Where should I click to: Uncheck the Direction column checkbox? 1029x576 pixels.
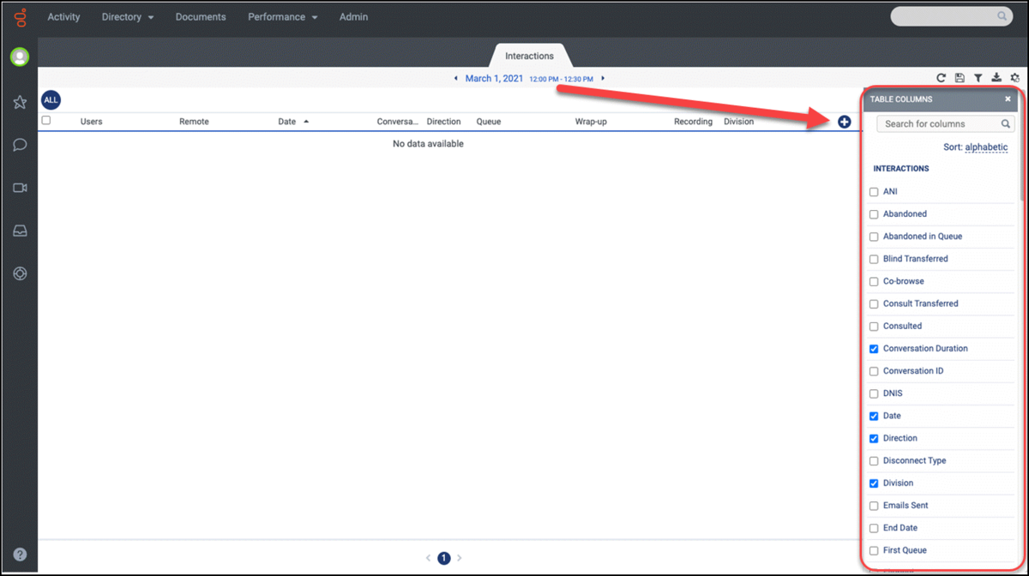(x=874, y=438)
